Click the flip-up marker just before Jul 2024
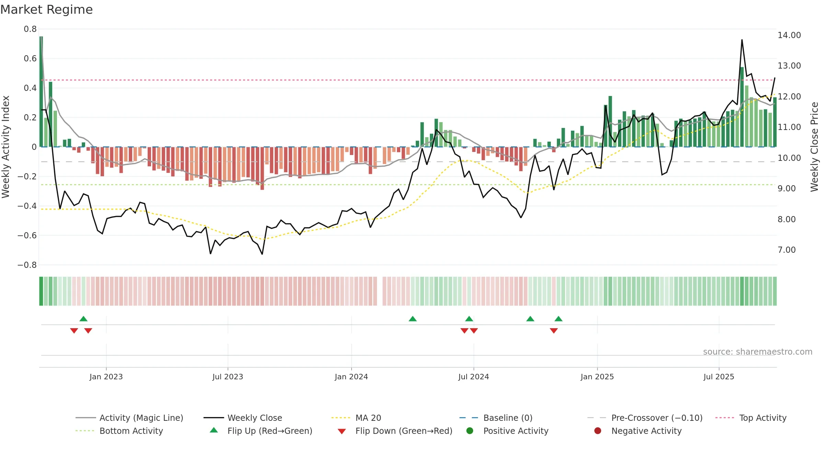Screen dimensions: 824x463 tap(469, 319)
